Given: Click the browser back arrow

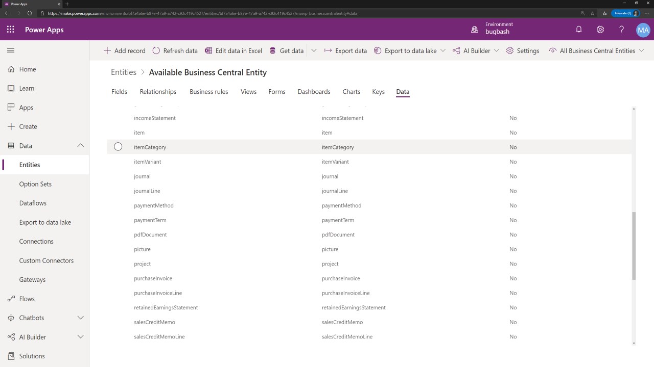Looking at the screenshot, I should (7, 13).
